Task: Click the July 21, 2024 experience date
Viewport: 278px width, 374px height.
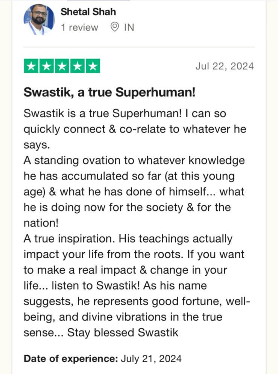Action: click(x=151, y=359)
